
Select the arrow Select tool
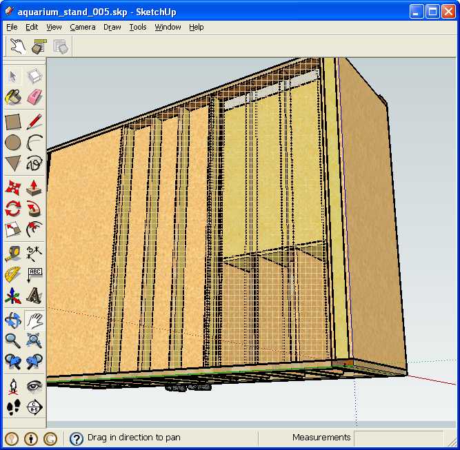point(13,76)
